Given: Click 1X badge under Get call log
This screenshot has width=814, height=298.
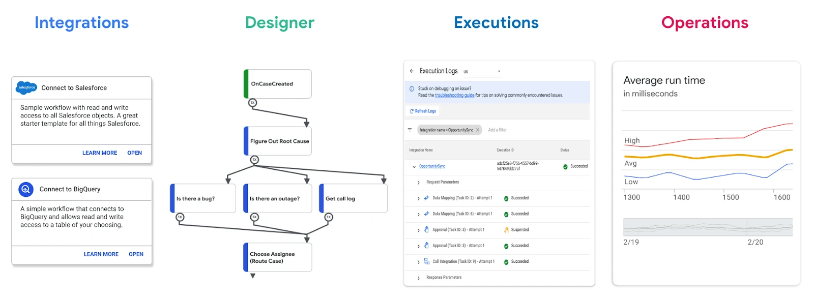Looking at the screenshot, I should point(329,217).
